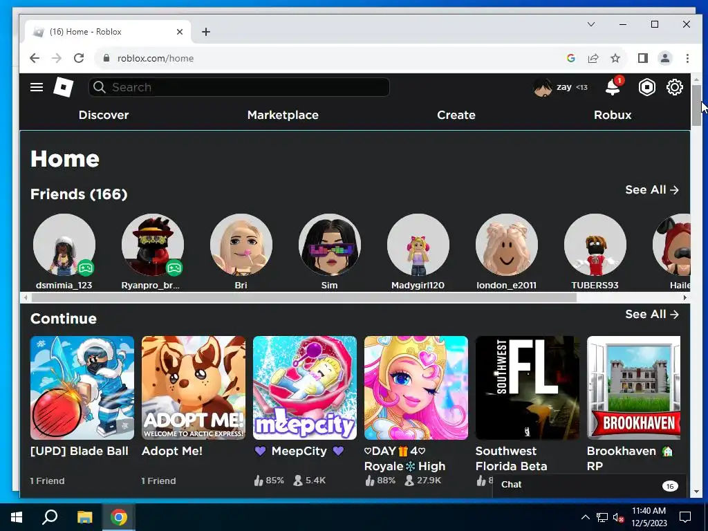Open friend london_e2011's avatar
The height and width of the screenshot is (531, 708).
pyautogui.click(x=507, y=245)
